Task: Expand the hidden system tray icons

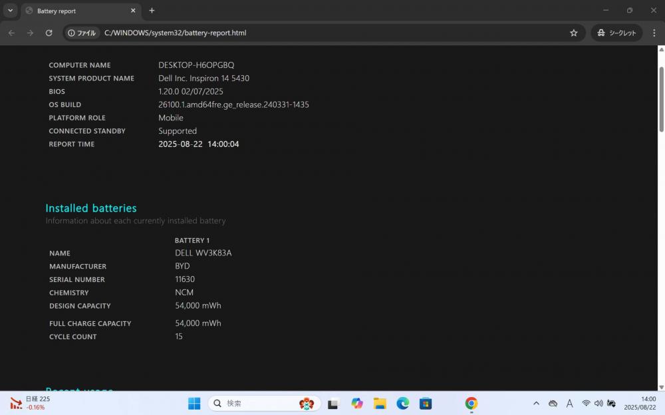Action: pos(536,403)
